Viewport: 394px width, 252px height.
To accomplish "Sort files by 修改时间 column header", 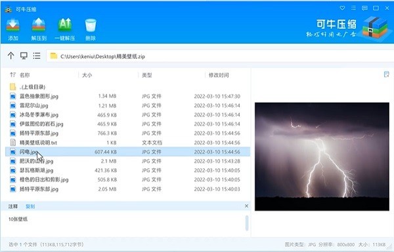I will [219, 75].
